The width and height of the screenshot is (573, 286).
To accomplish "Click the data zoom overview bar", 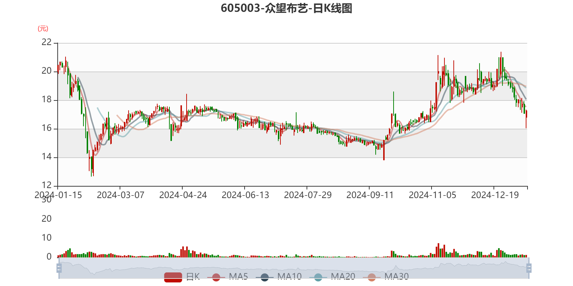I will point(294,268).
